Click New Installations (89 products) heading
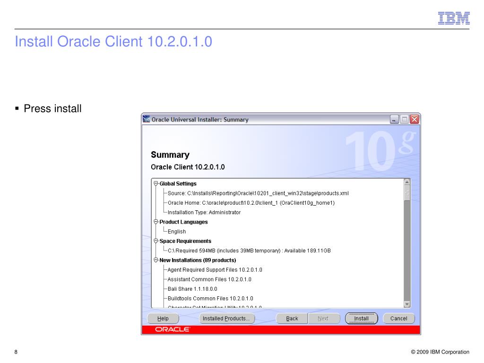 pos(198,260)
